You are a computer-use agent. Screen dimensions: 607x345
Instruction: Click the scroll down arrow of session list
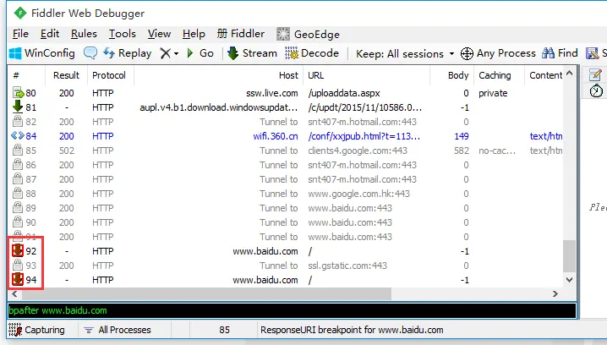coord(569,280)
